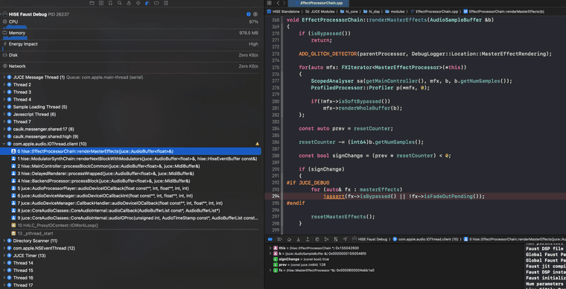Open the Debug View Hierarchy icon
Viewport: 566px width, 289px height.
tap(317, 239)
